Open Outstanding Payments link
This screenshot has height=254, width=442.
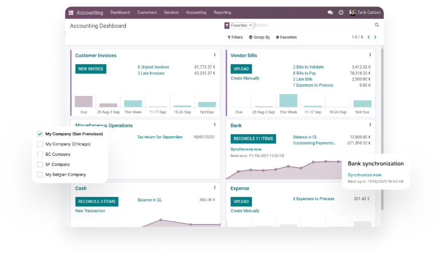(315, 143)
